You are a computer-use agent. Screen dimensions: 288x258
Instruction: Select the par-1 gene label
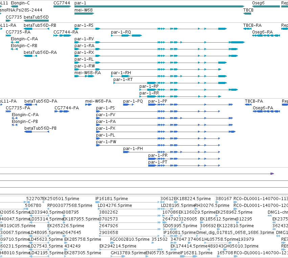[x=80, y=3]
